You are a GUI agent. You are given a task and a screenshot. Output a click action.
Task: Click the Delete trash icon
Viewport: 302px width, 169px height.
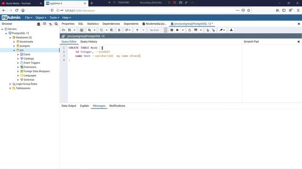[x=119, y=30]
